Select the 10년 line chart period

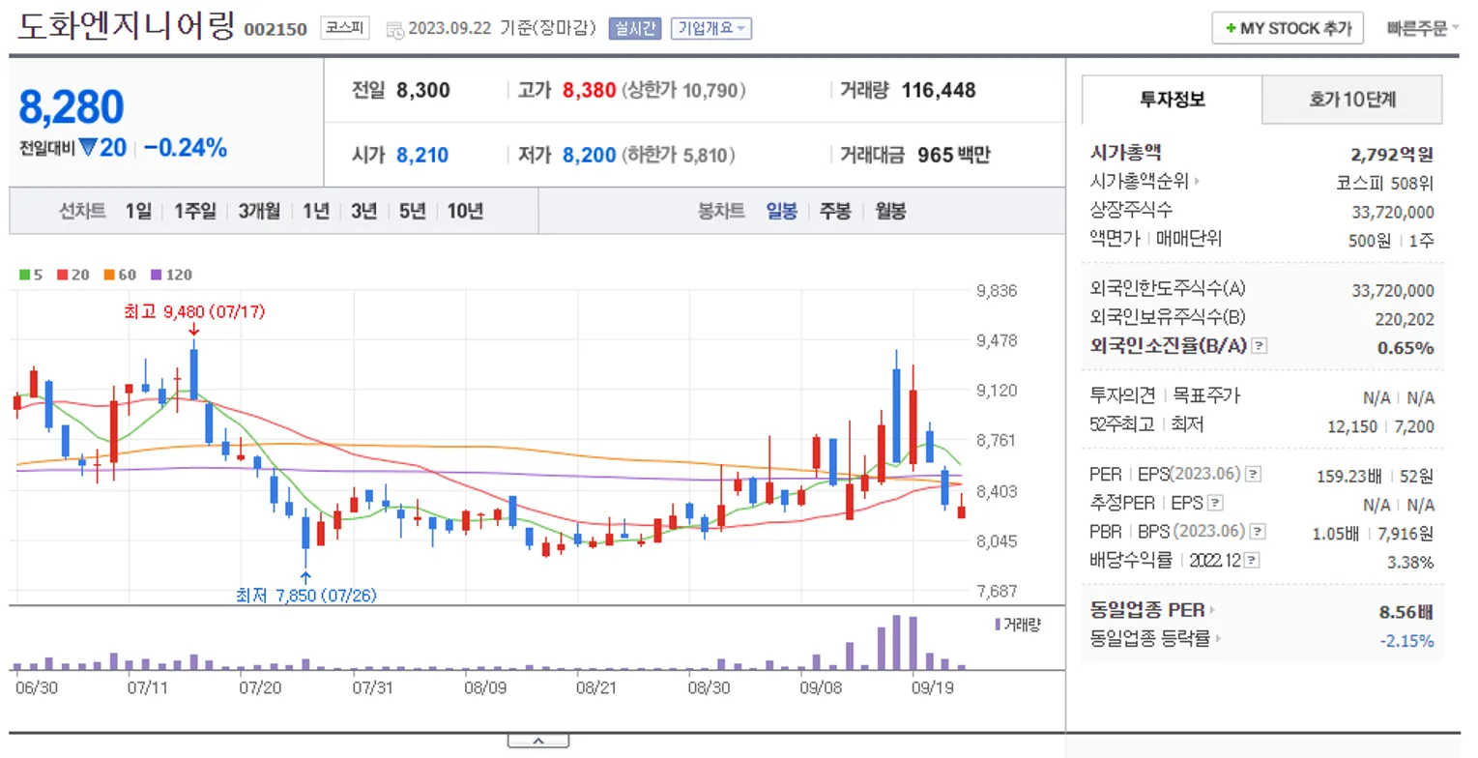coord(465,212)
